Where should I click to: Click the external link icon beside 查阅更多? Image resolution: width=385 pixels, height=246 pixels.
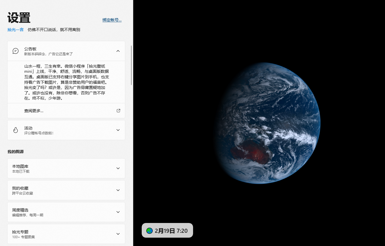pos(118,110)
